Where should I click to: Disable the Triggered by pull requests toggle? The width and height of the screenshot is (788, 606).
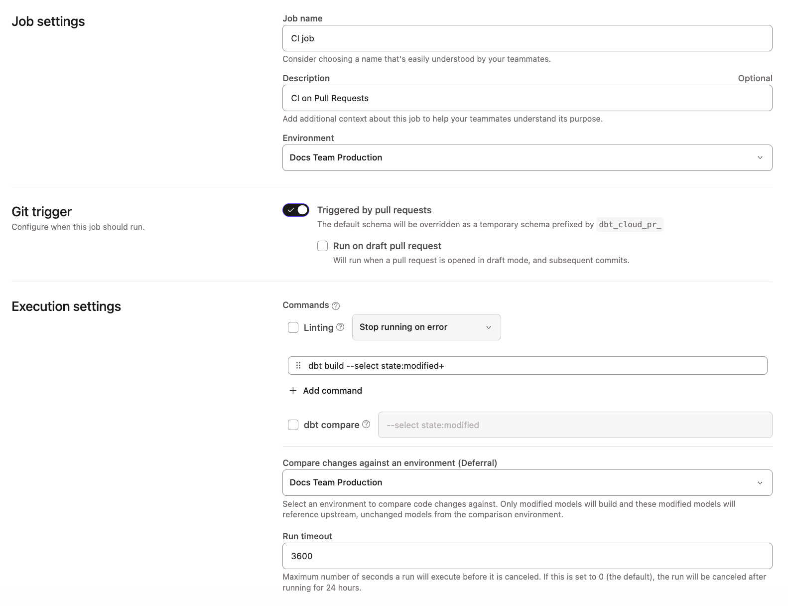point(295,210)
